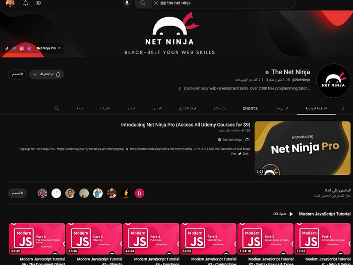Switch to the SHORTS tab
The width and height of the screenshot is (353, 265).
[250, 109]
